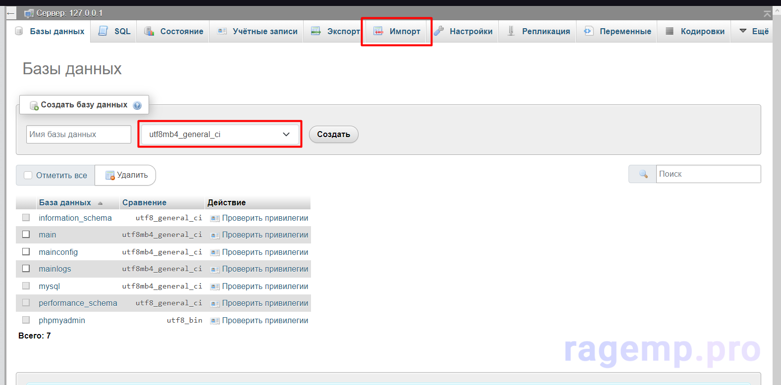The image size is (781, 385).
Task: Select the mainlogs database checkbox
Action: click(26, 269)
